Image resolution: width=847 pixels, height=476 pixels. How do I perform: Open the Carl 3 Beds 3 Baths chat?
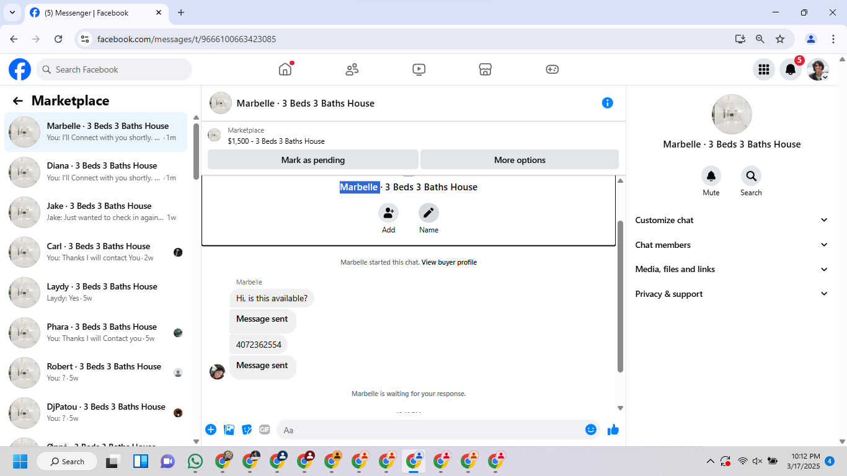(x=96, y=252)
